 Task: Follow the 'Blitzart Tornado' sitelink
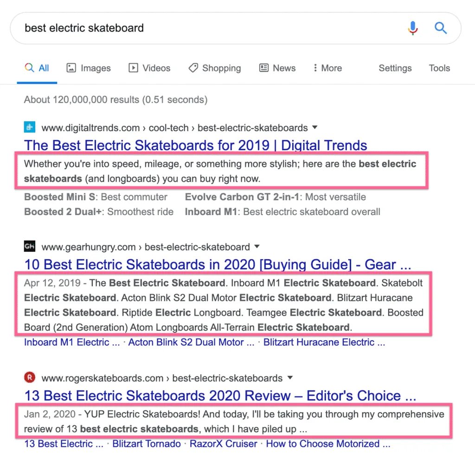click(x=147, y=444)
